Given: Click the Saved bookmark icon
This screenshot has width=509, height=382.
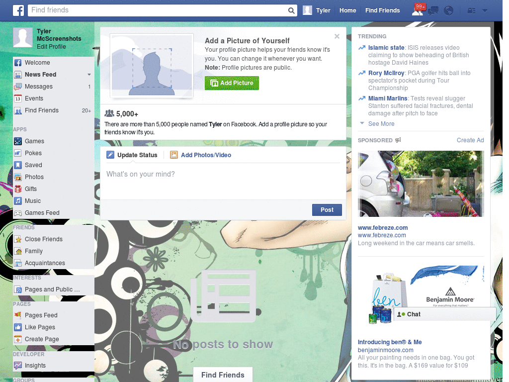Looking at the screenshot, I should pyautogui.click(x=18, y=165).
